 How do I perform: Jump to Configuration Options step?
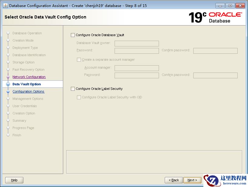pyautogui.click(x=29, y=91)
